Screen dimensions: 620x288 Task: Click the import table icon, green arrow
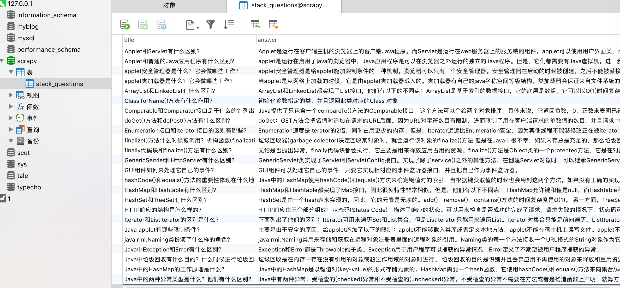(255, 25)
